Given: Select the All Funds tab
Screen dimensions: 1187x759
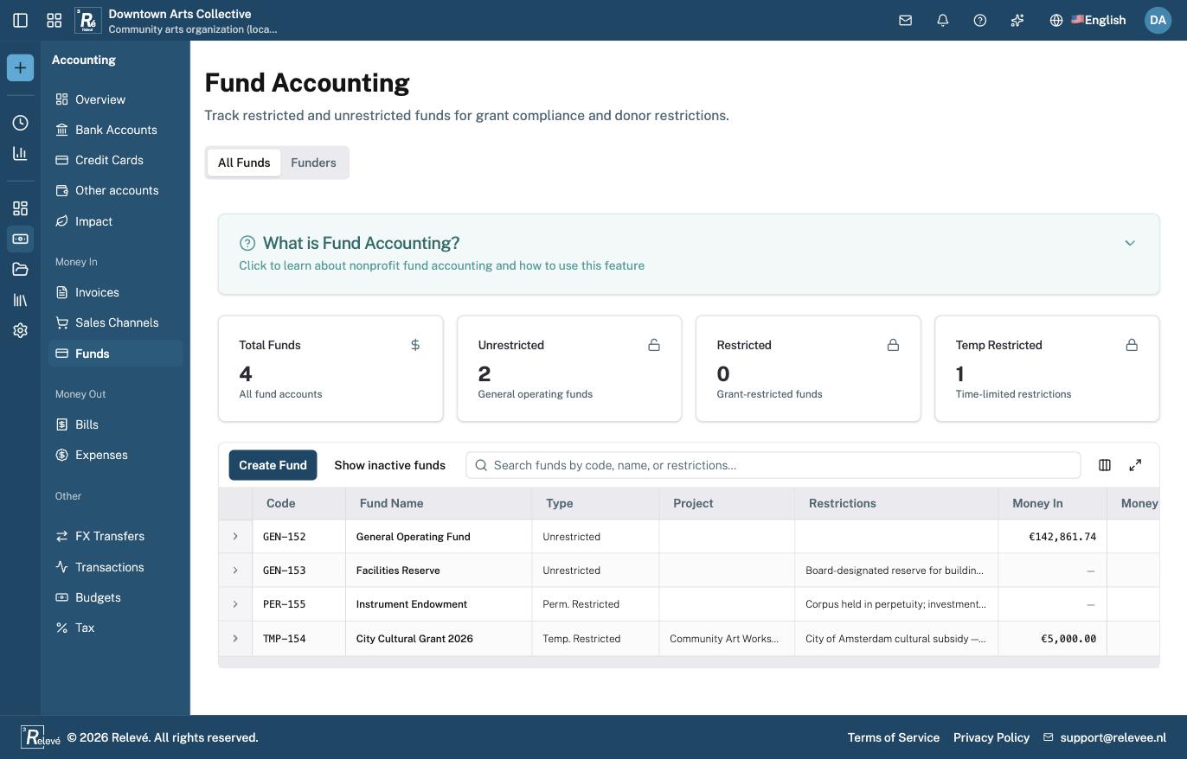Looking at the screenshot, I should click(x=244, y=163).
